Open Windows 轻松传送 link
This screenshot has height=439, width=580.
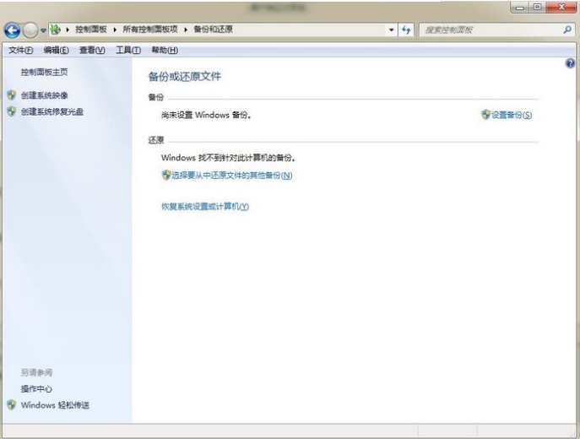55,405
